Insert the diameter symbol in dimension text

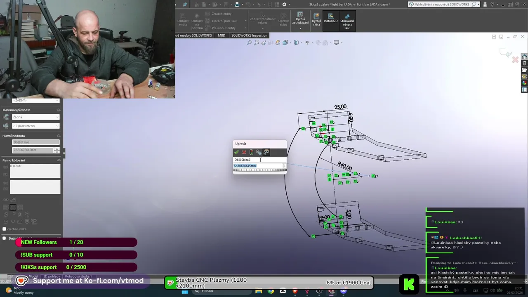[5, 215]
